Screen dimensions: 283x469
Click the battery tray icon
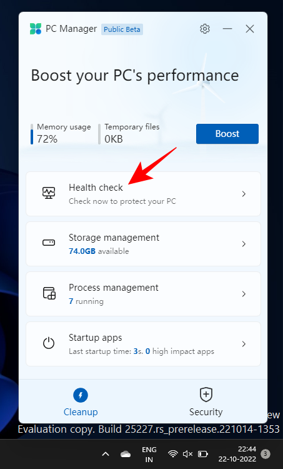click(203, 454)
